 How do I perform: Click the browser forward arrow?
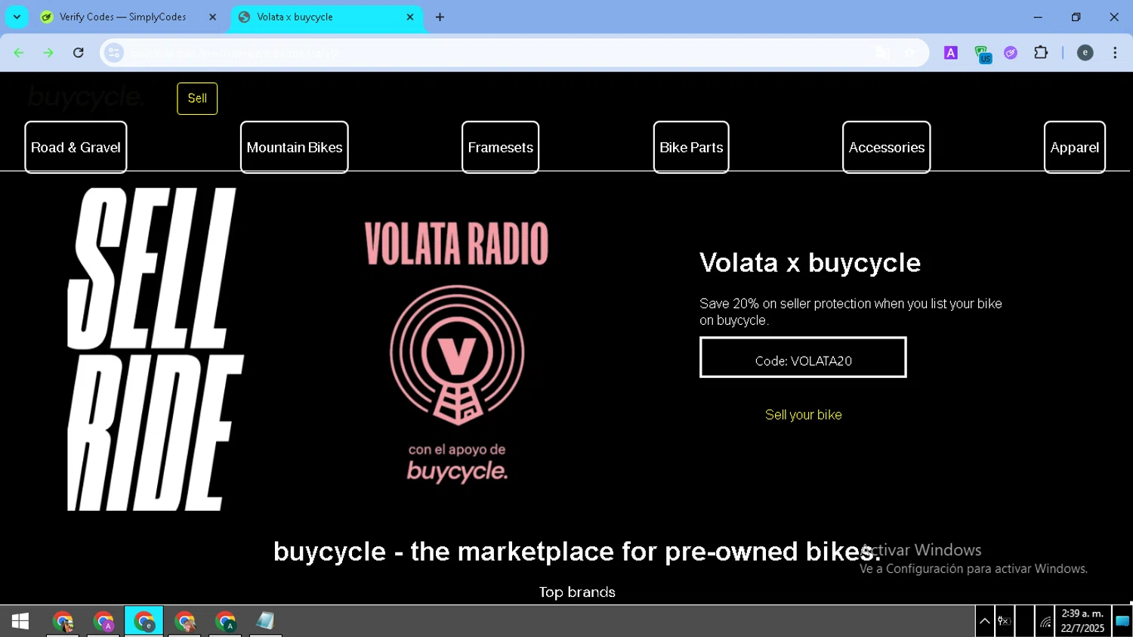click(x=48, y=53)
